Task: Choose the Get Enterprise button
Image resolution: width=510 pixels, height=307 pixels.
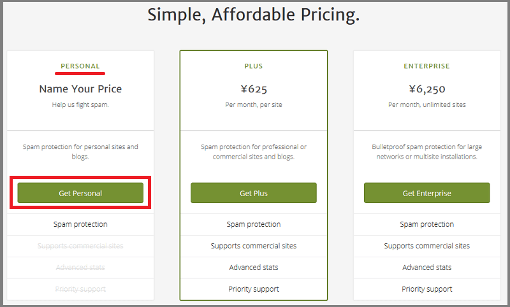Action: coord(426,193)
